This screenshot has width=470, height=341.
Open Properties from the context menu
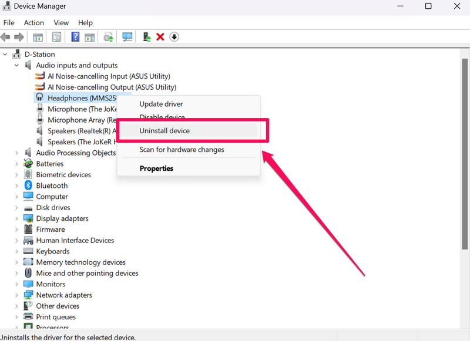pos(156,168)
